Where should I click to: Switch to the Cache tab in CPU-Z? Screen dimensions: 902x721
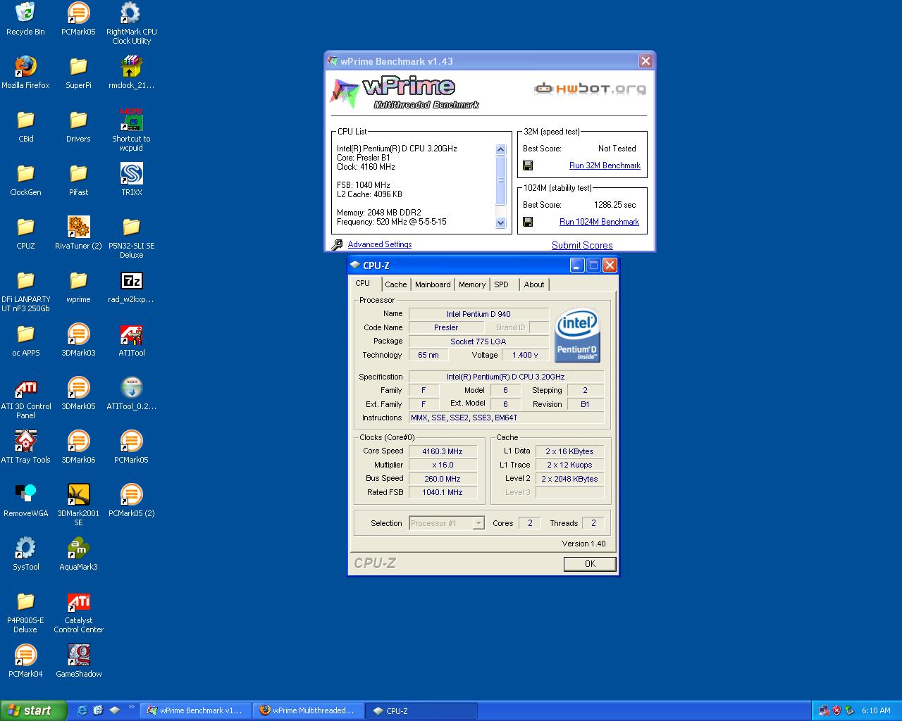pyautogui.click(x=395, y=284)
